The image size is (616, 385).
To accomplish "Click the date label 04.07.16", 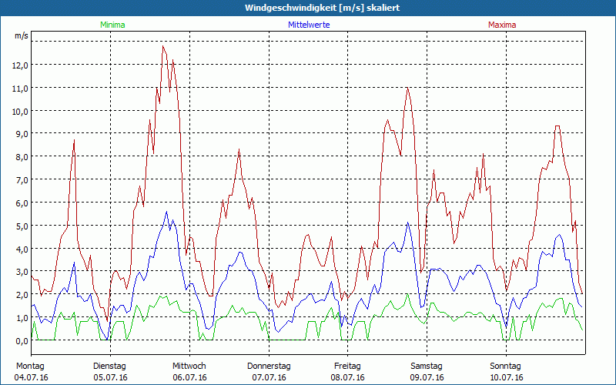I will click(x=31, y=377).
